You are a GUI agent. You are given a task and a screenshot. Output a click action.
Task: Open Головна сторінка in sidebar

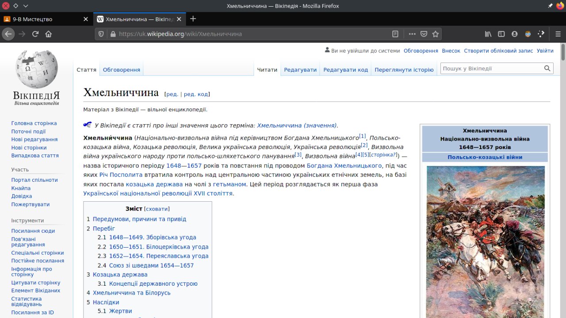click(34, 123)
